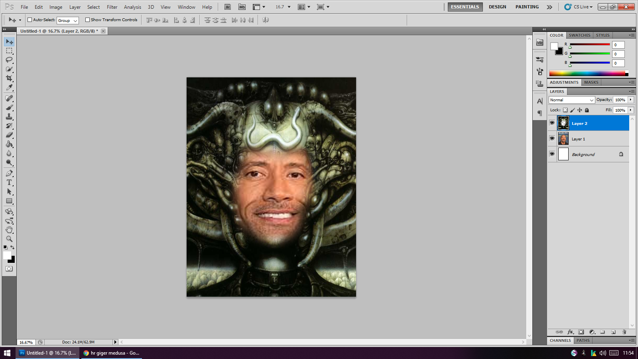Image resolution: width=638 pixels, height=359 pixels.
Task: Select the Path Selection tool
Action: 9,191
